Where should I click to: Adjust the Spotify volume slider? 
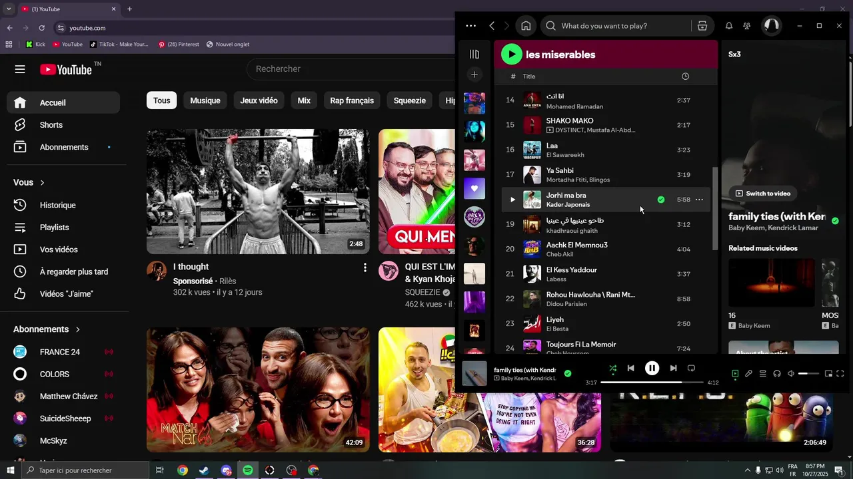click(808, 374)
